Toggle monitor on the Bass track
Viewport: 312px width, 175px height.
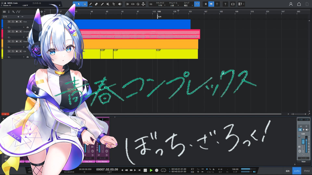point(21,41)
